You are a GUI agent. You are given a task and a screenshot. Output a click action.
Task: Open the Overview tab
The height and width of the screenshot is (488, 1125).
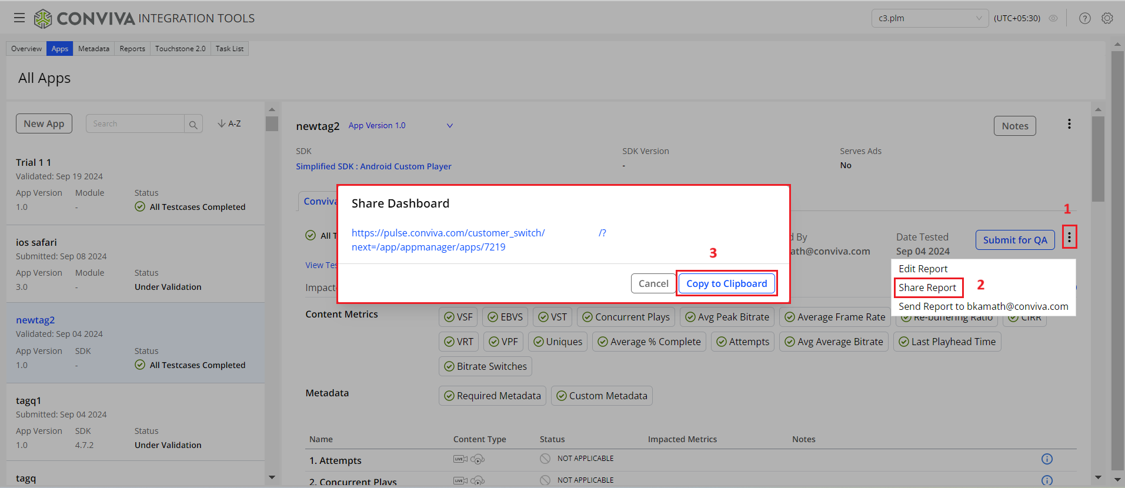[26, 49]
